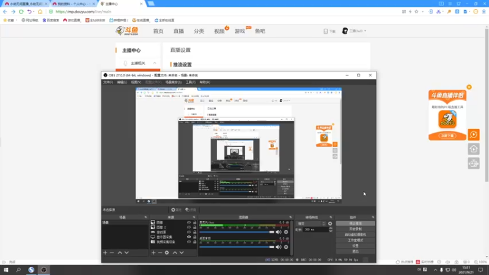Toggle visibility of the 图像 source

(189, 222)
